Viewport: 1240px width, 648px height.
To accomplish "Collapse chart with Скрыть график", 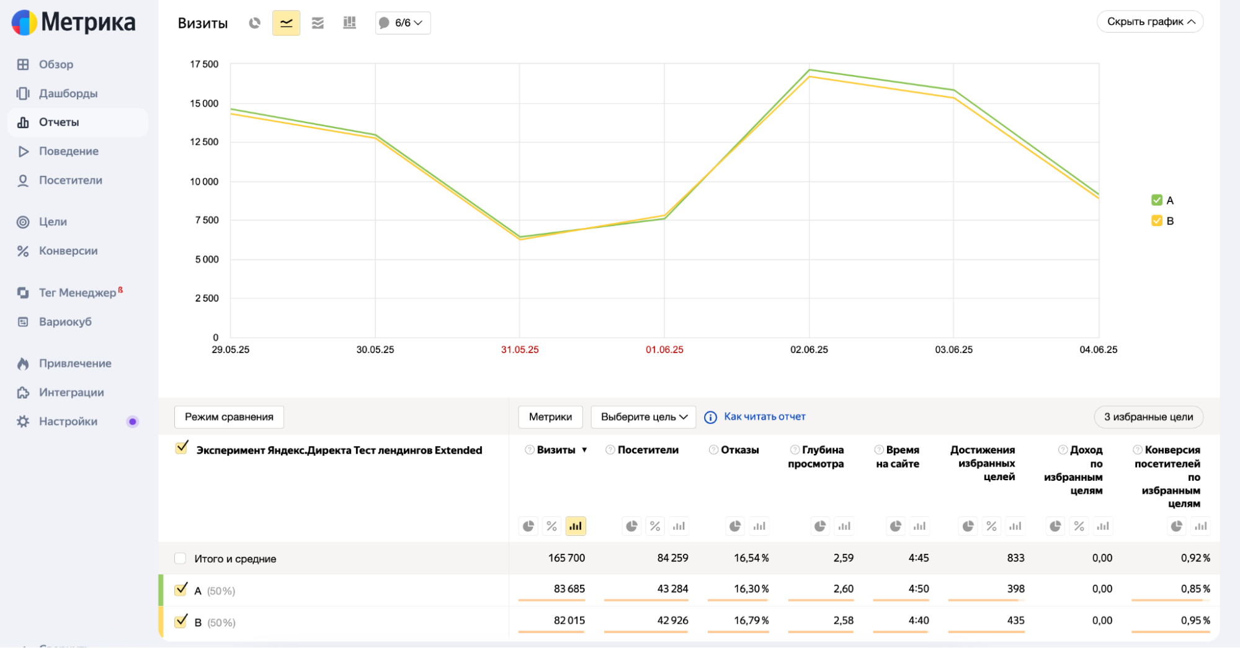I will click(1150, 22).
